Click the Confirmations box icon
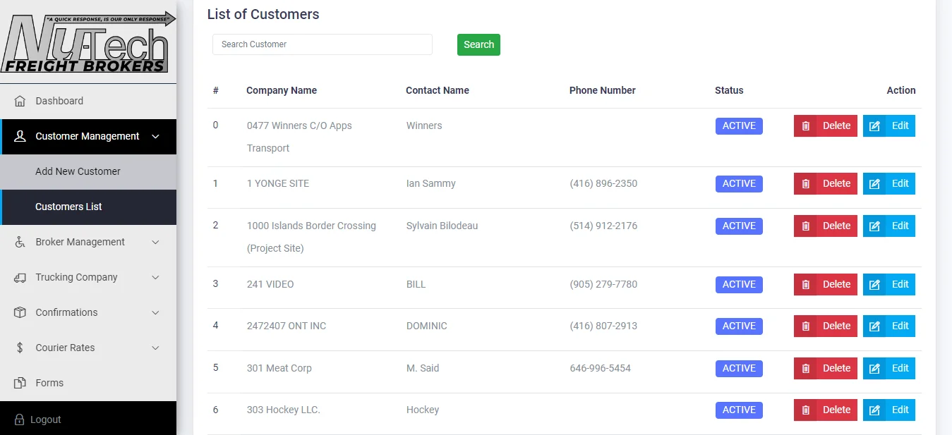 click(20, 312)
